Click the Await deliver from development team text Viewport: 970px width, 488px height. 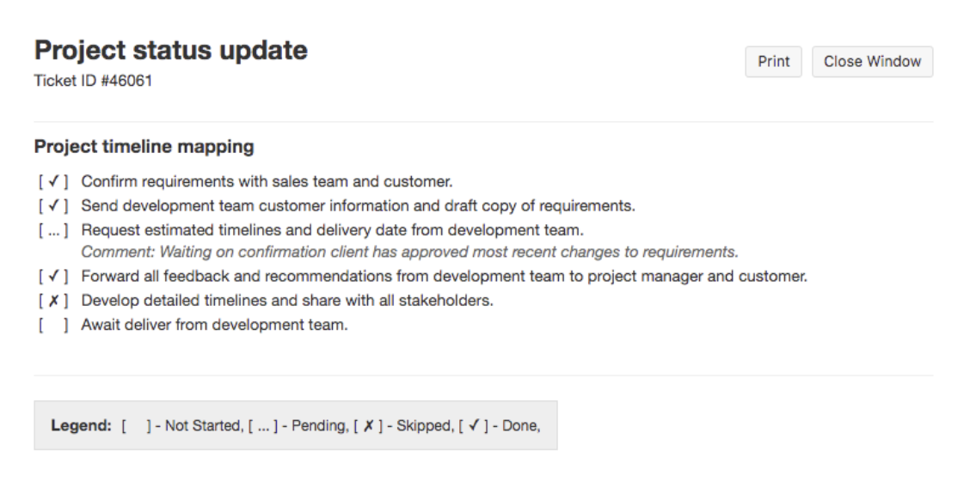[215, 325]
